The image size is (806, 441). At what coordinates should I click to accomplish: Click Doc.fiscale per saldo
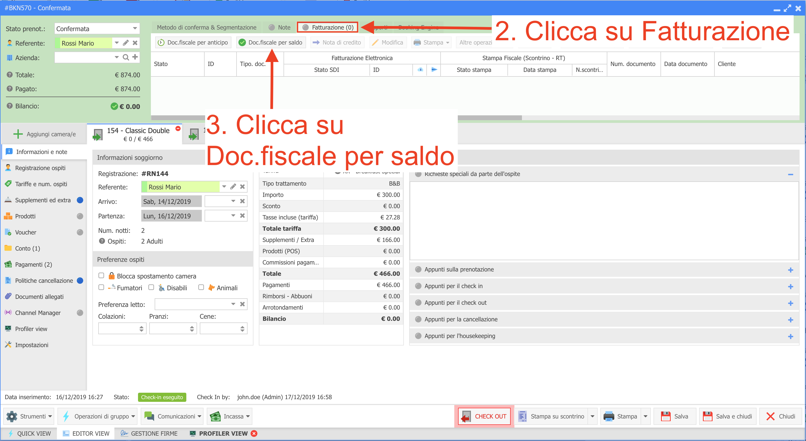271,42
